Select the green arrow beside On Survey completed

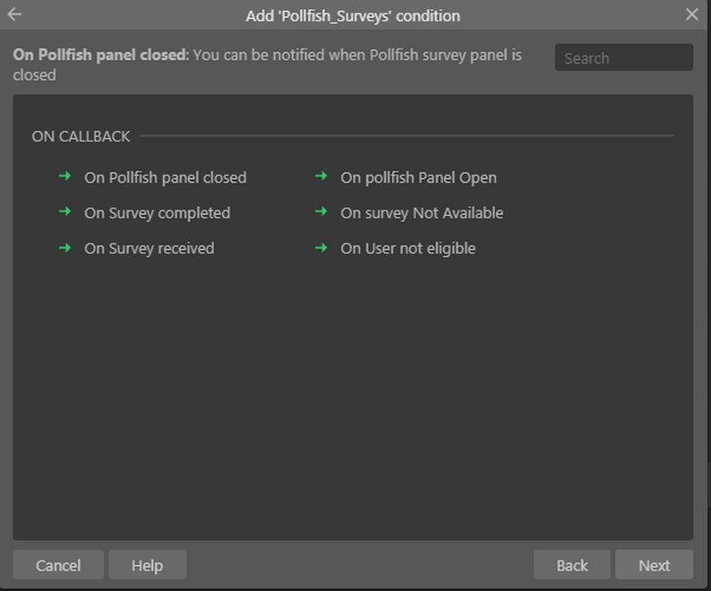click(64, 211)
